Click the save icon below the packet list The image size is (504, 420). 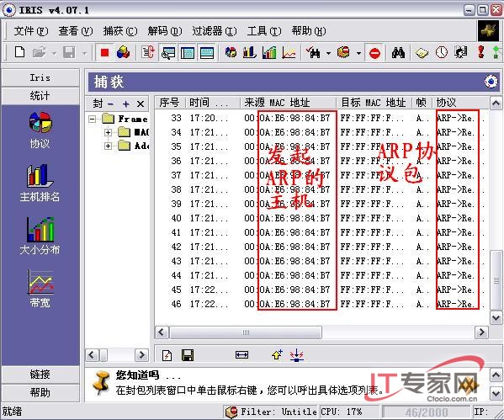coord(188,355)
